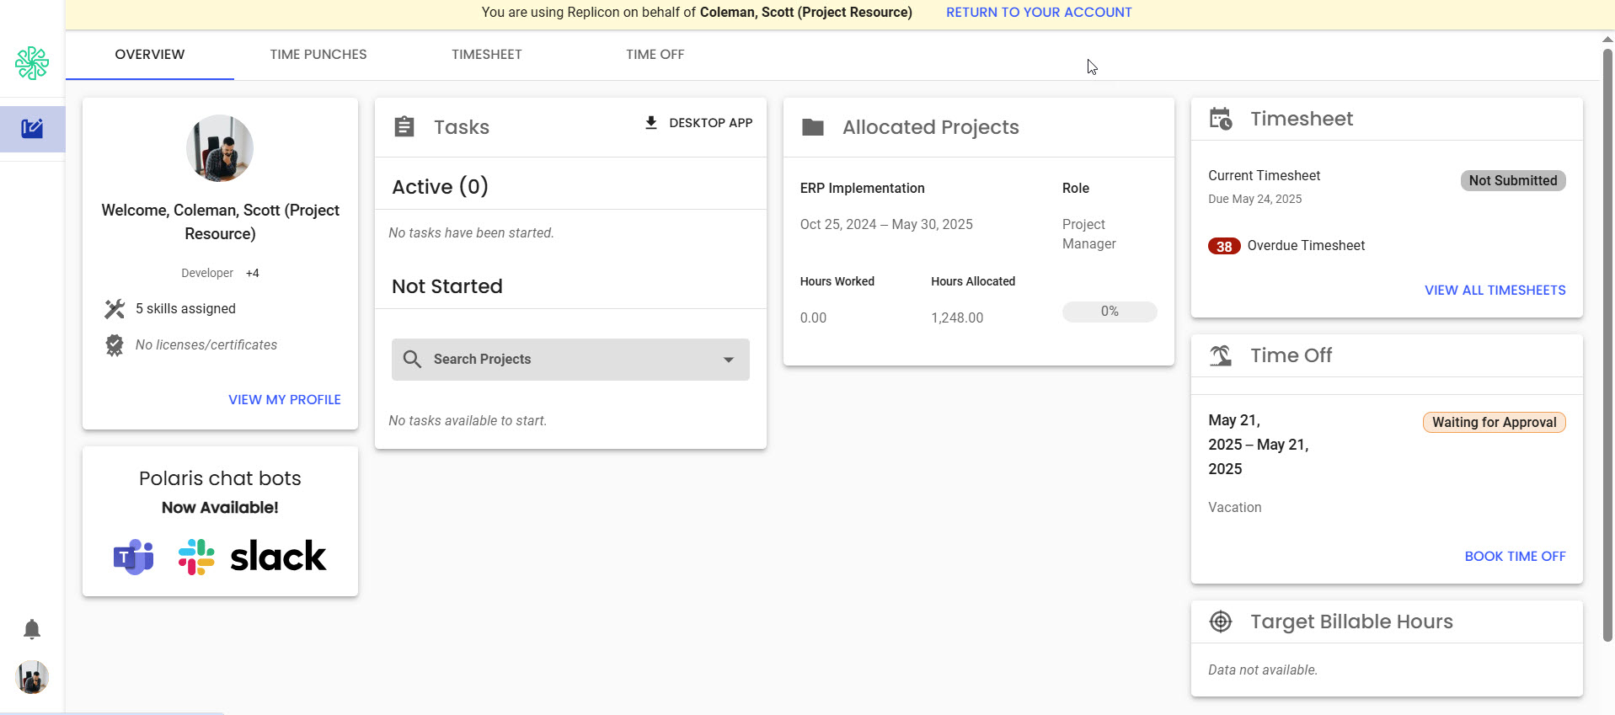The width and height of the screenshot is (1615, 715).
Task: Click the skills tools icon
Action: point(115,309)
